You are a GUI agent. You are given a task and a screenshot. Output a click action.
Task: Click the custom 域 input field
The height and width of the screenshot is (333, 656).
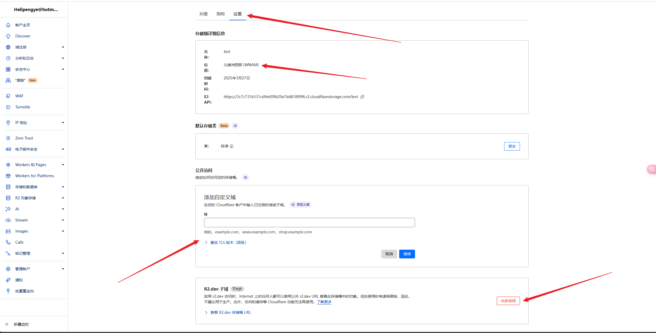(309, 223)
